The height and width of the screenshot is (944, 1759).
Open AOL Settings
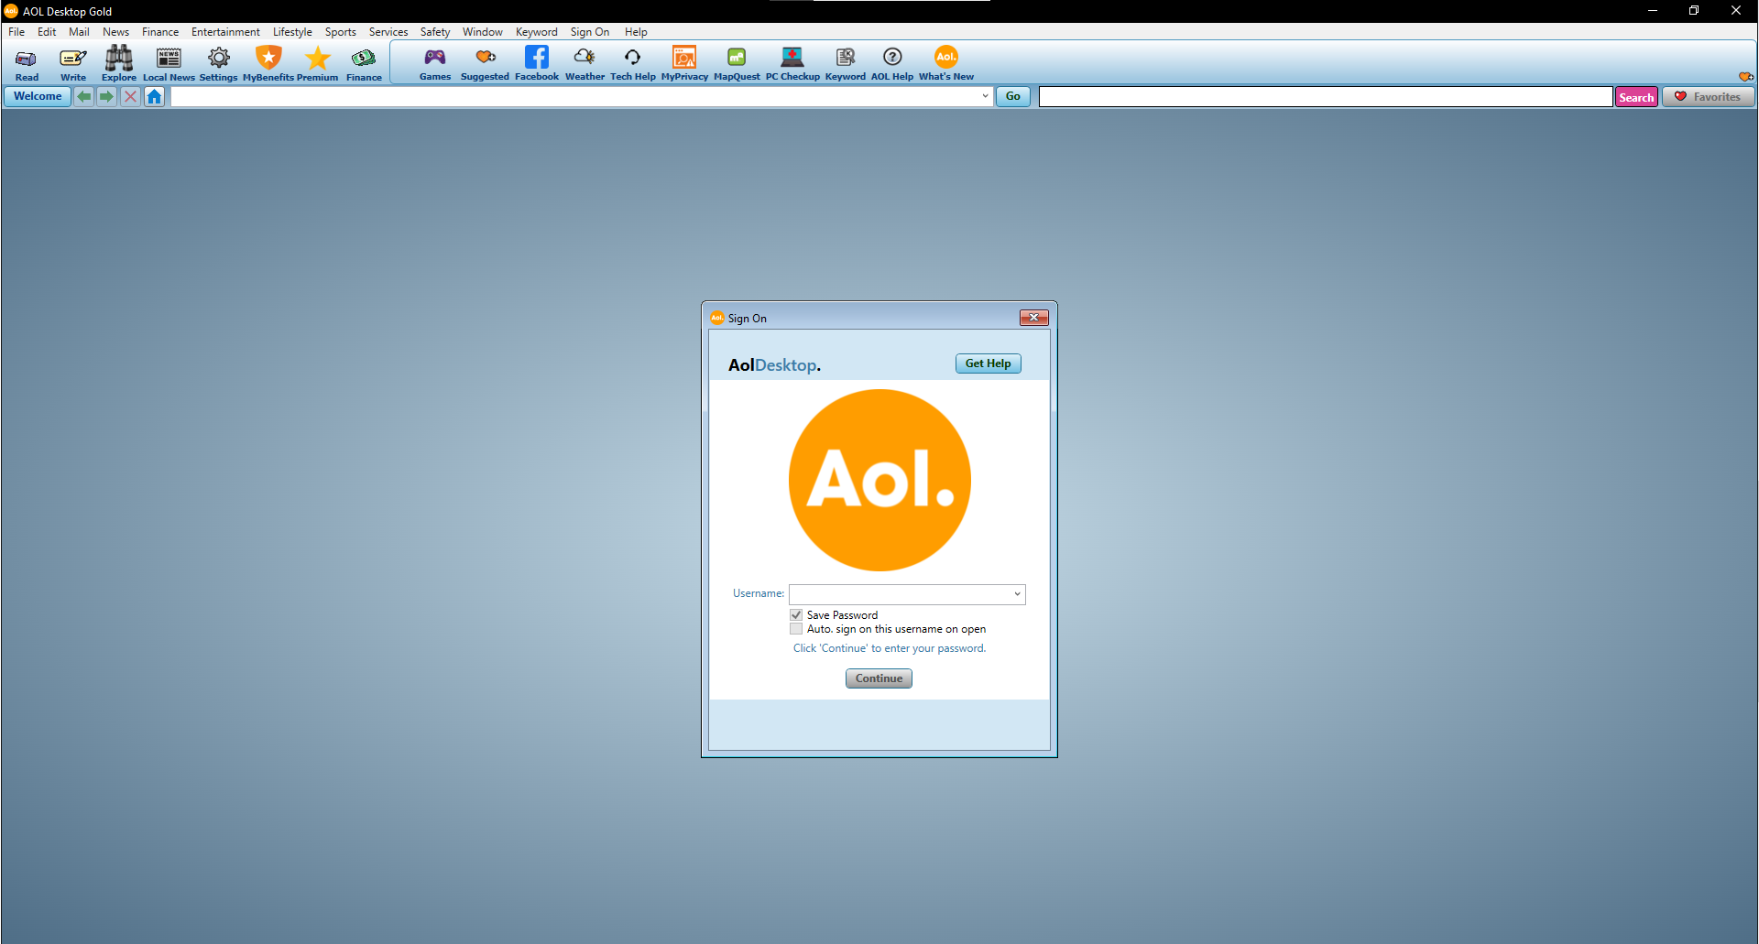click(x=218, y=62)
